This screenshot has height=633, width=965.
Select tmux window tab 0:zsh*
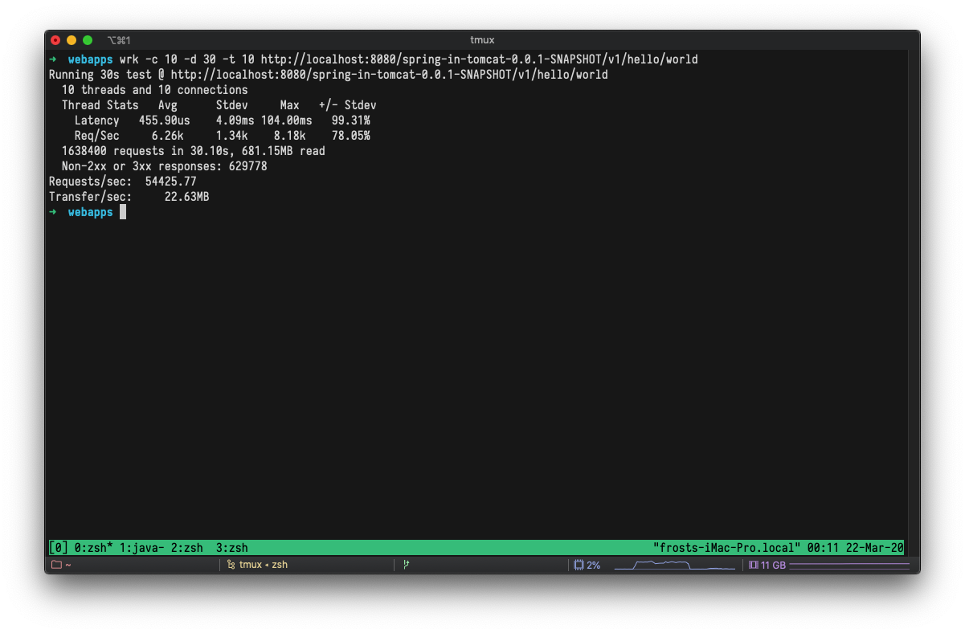pyautogui.click(x=94, y=548)
